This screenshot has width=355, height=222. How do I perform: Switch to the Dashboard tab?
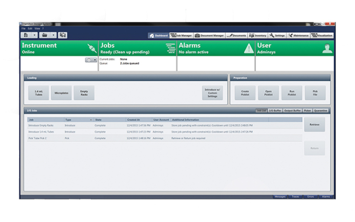[x=158, y=36]
